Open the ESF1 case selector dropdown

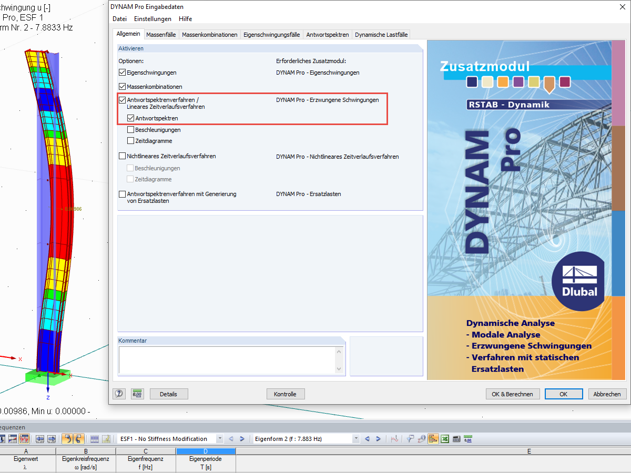220,438
